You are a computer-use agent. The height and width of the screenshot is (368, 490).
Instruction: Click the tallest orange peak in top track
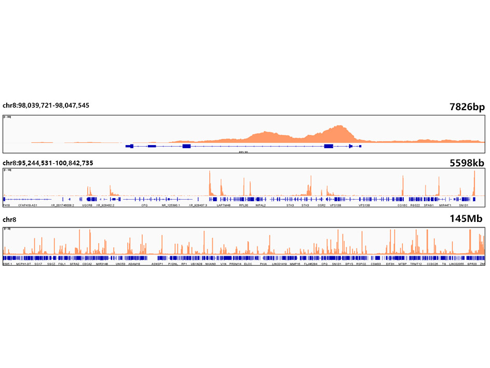(340, 127)
